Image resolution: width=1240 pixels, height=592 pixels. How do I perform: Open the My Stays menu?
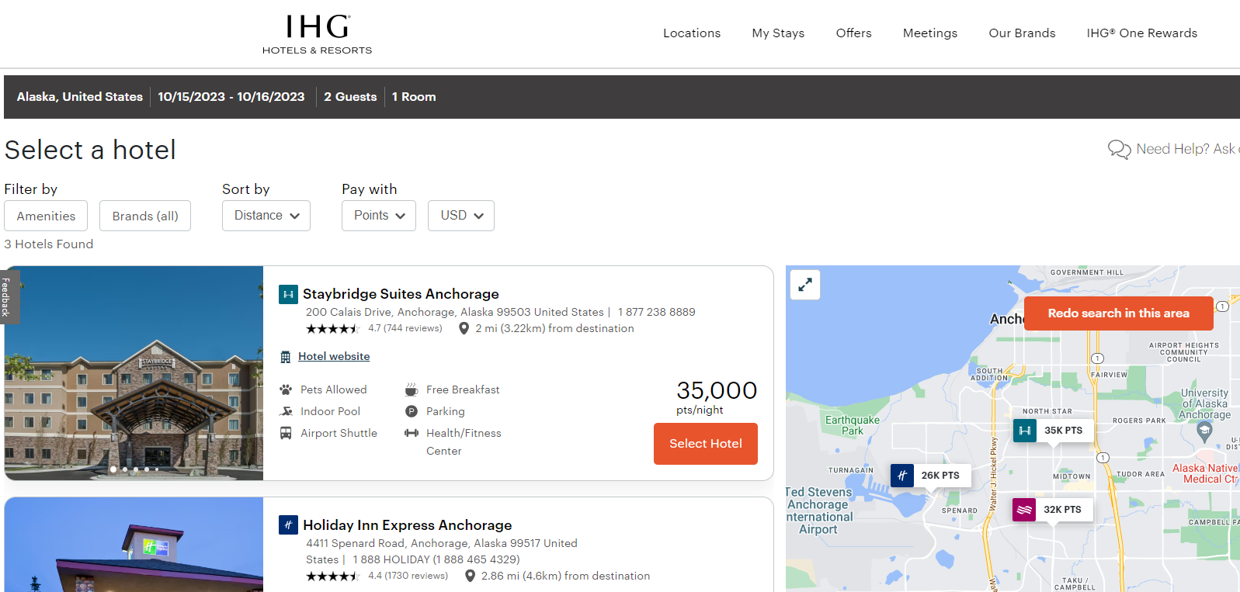(778, 33)
